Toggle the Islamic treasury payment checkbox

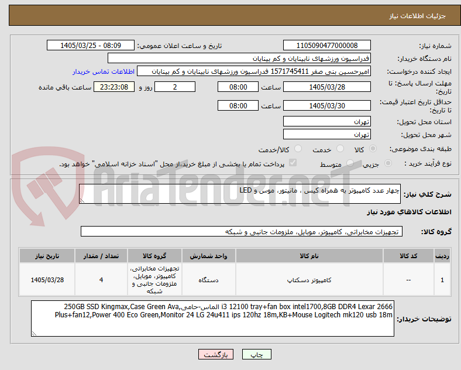[293, 163]
